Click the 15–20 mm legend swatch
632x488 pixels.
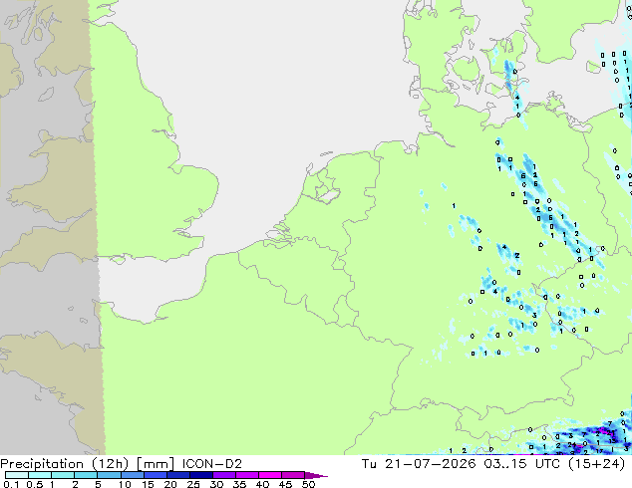155,475
